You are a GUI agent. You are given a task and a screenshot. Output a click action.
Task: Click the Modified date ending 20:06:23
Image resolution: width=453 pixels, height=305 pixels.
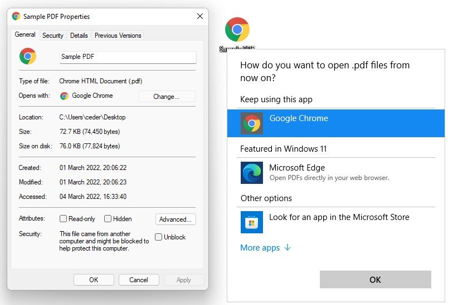[93, 182]
